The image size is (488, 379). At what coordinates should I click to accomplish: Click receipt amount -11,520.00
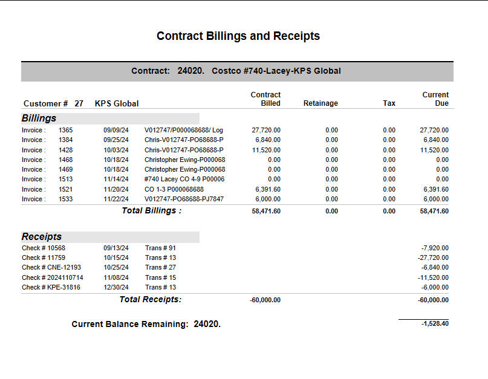[x=433, y=277]
